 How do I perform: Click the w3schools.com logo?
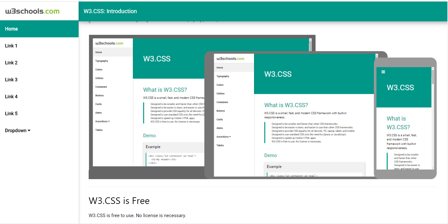click(x=32, y=11)
